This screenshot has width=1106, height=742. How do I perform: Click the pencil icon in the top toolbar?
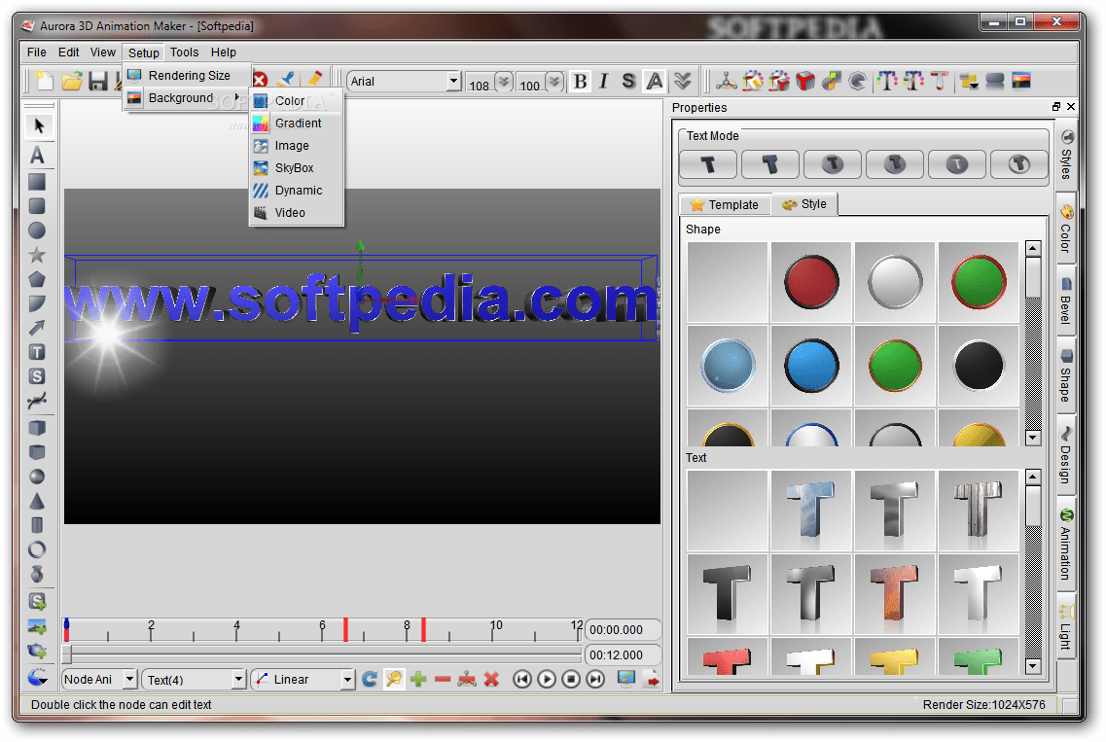(314, 81)
